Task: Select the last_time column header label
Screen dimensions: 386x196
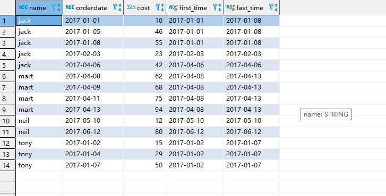Action: (250, 8)
